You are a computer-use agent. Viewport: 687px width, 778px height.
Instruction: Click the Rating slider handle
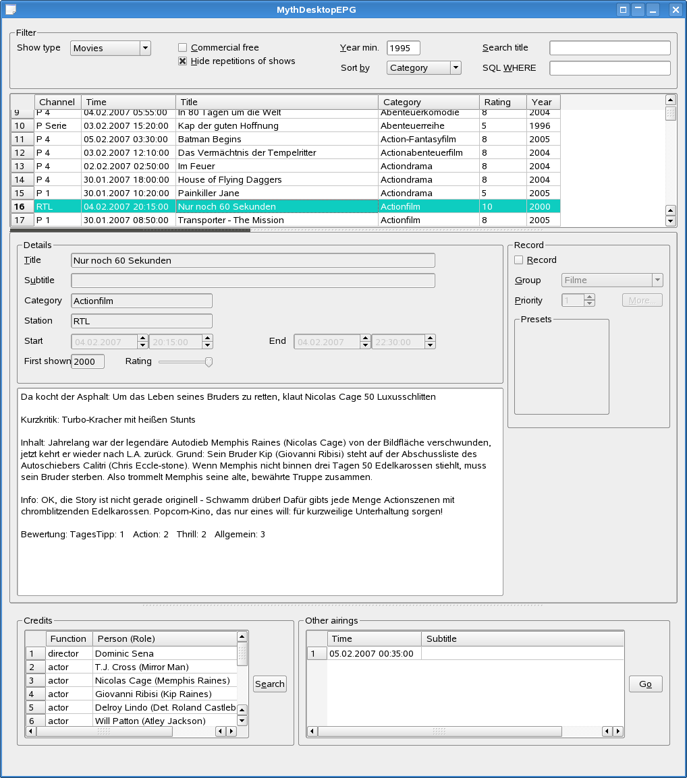(x=209, y=362)
